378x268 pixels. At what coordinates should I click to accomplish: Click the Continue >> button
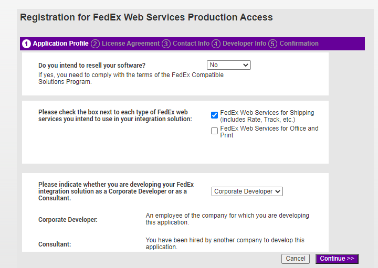pyautogui.click(x=337, y=259)
